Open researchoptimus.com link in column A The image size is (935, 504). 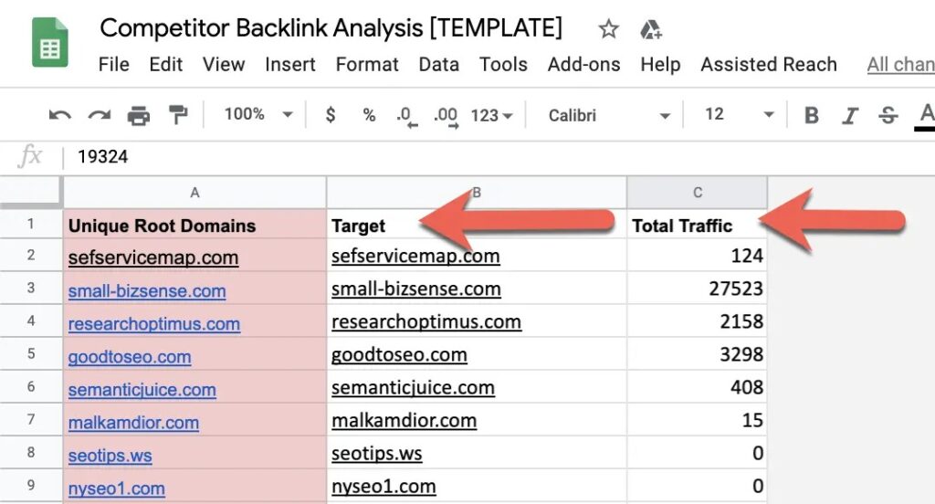pyautogui.click(x=153, y=324)
